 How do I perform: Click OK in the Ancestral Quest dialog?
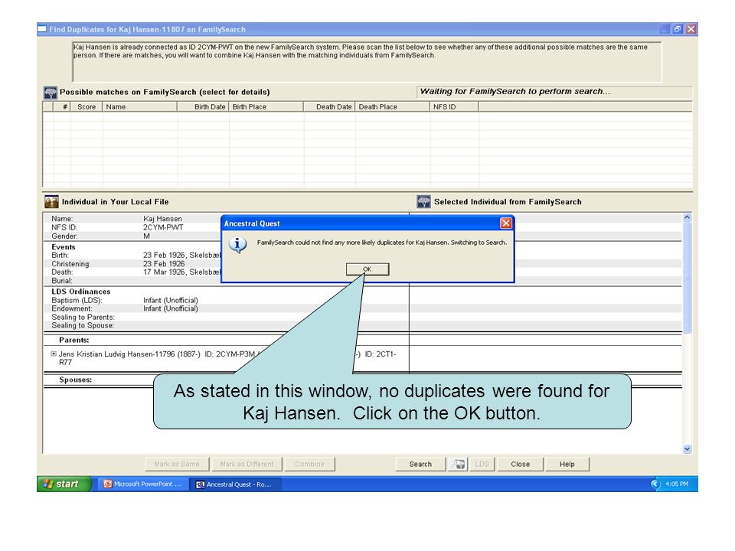pos(367,269)
